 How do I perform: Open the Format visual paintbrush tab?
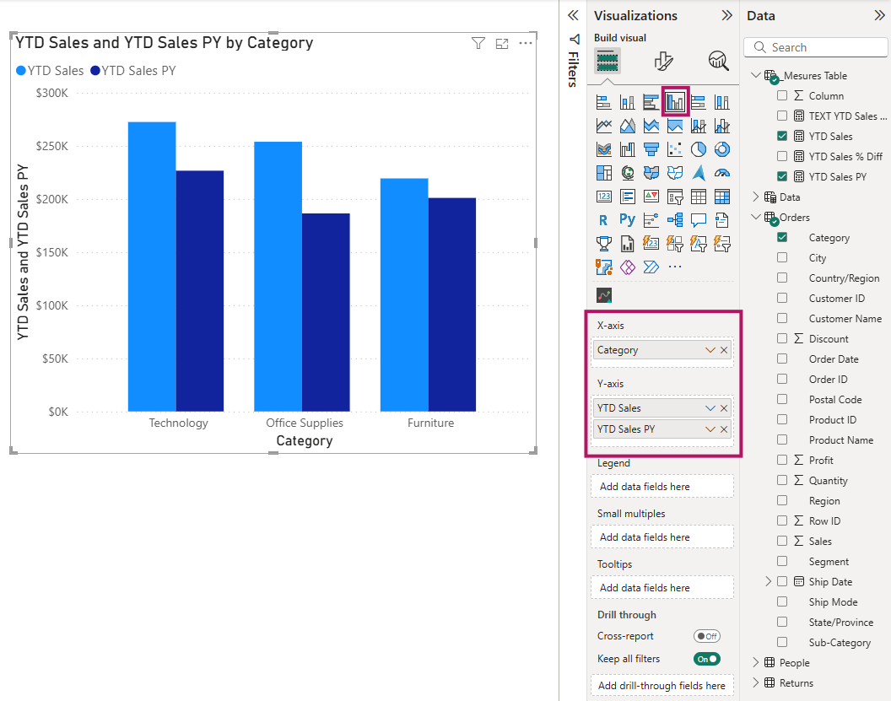tap(663, 61)
